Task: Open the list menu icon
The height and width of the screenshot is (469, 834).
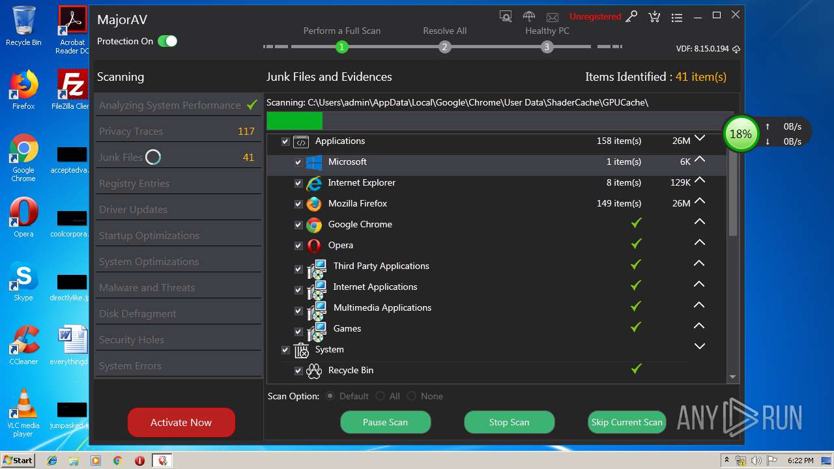Action: tap(677, 18)
